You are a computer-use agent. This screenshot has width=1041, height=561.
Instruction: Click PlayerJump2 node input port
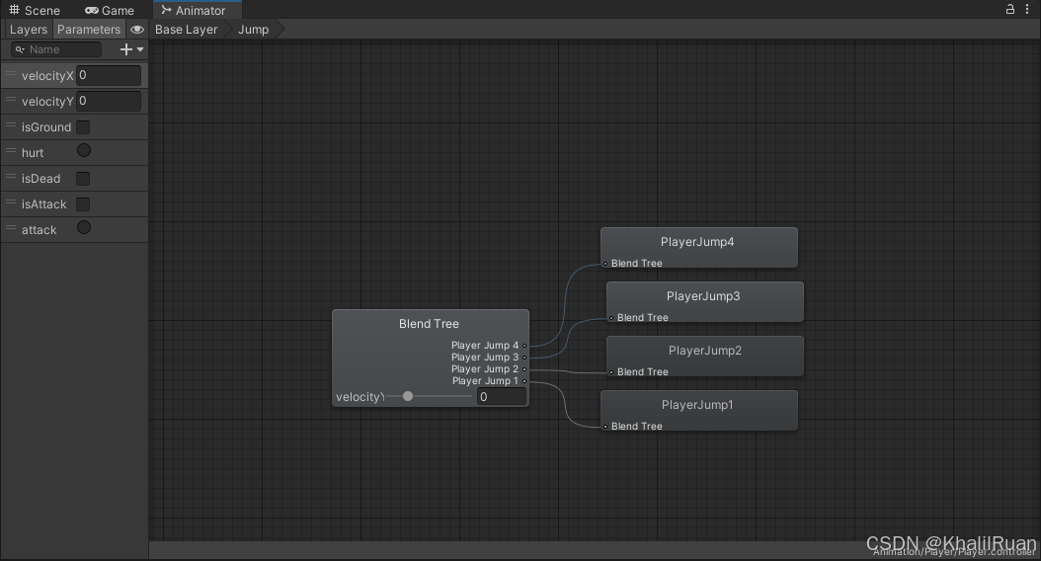click(611, 372)
